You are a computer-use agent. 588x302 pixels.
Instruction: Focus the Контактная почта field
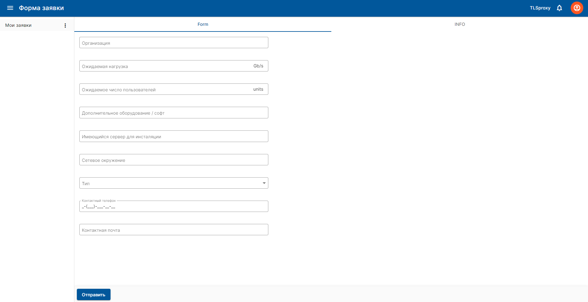tap(174, 230)
